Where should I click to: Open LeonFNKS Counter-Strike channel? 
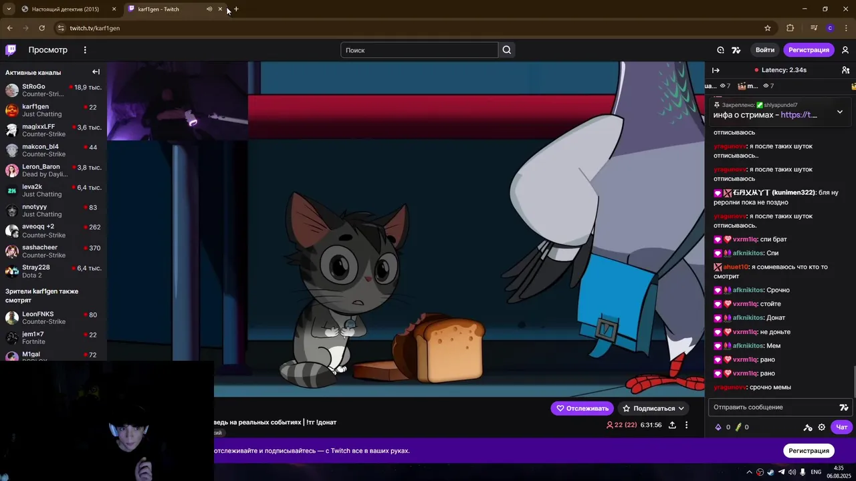coord(53,318)
